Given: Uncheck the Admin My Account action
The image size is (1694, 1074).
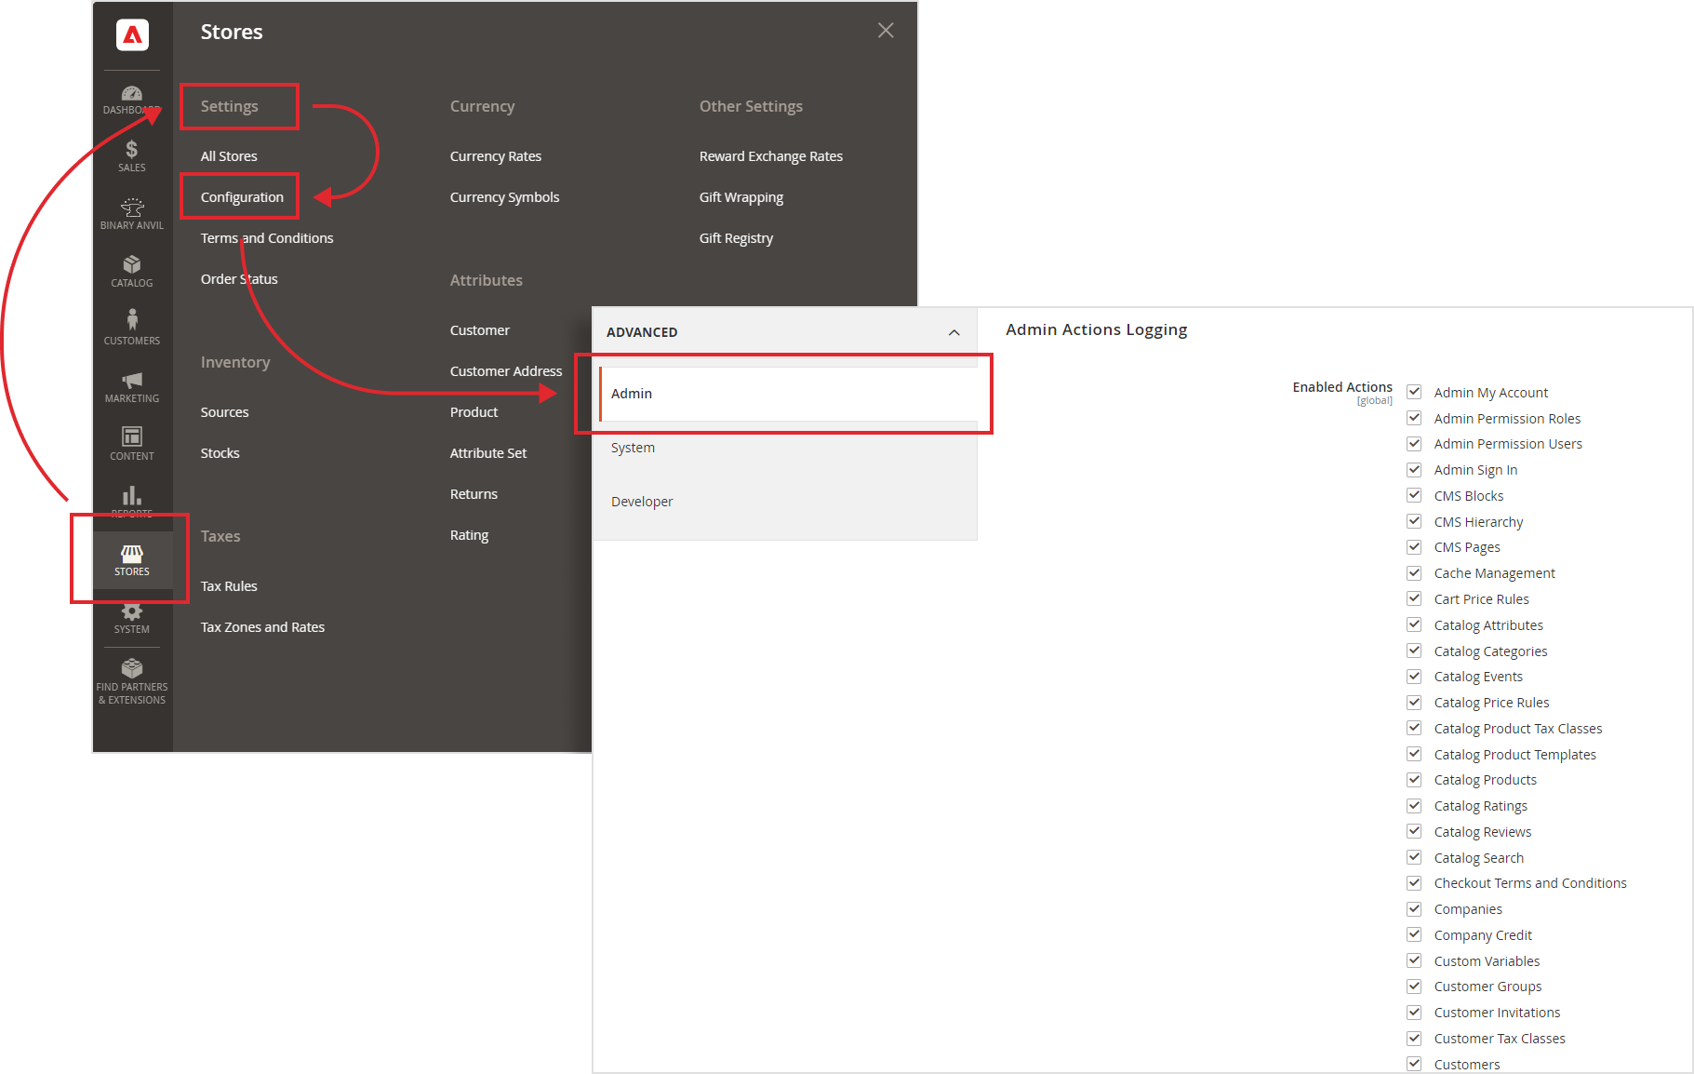Looking at the screenshot, I should tap(1414, 392).
